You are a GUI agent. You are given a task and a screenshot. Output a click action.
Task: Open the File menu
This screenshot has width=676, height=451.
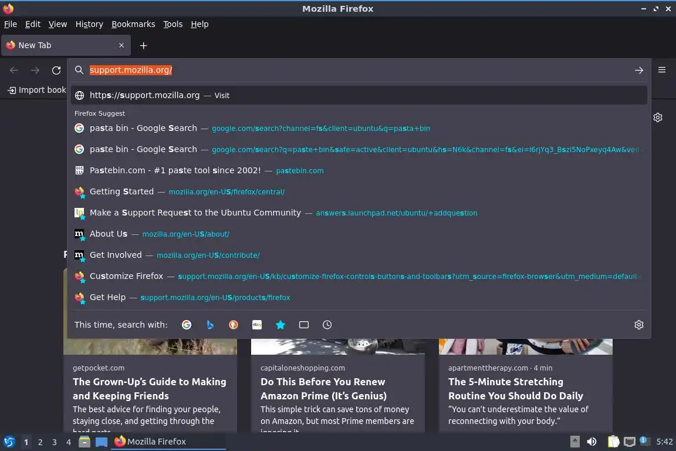click(11, 24)
